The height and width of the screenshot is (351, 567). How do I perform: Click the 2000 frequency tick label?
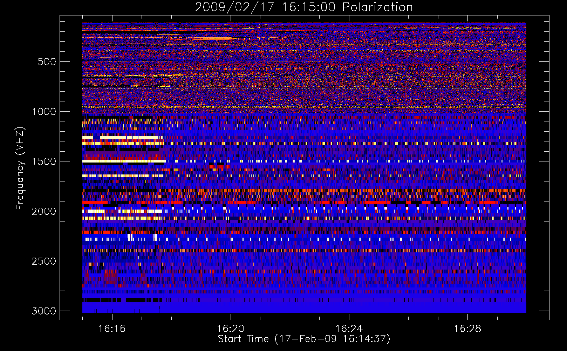pos(44,211)
